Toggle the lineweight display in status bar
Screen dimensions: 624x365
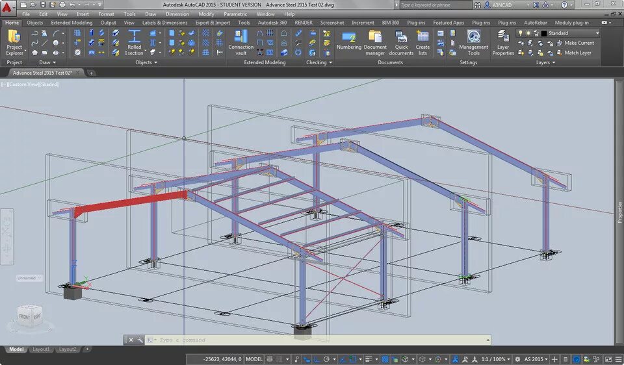coord(369,359)
